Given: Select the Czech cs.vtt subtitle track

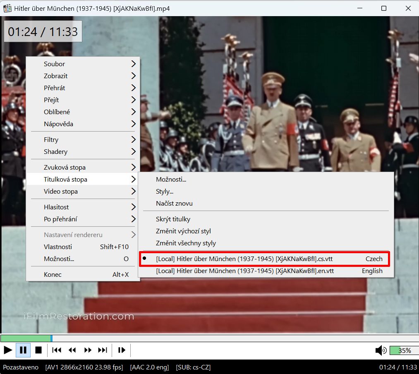Looking at the screenshot, I should [265, 259].
